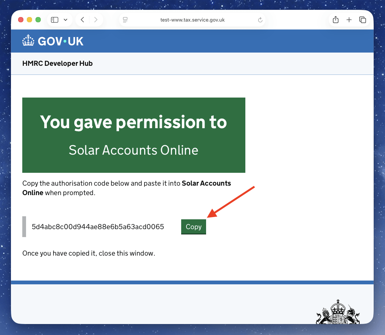This screenshot has width=385, height=335.
Task: Toggle the Safari sidebar icon
Action: click(x=54, y=20)
